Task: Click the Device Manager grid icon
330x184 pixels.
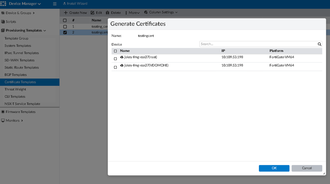Action: [x=3, y=4]
